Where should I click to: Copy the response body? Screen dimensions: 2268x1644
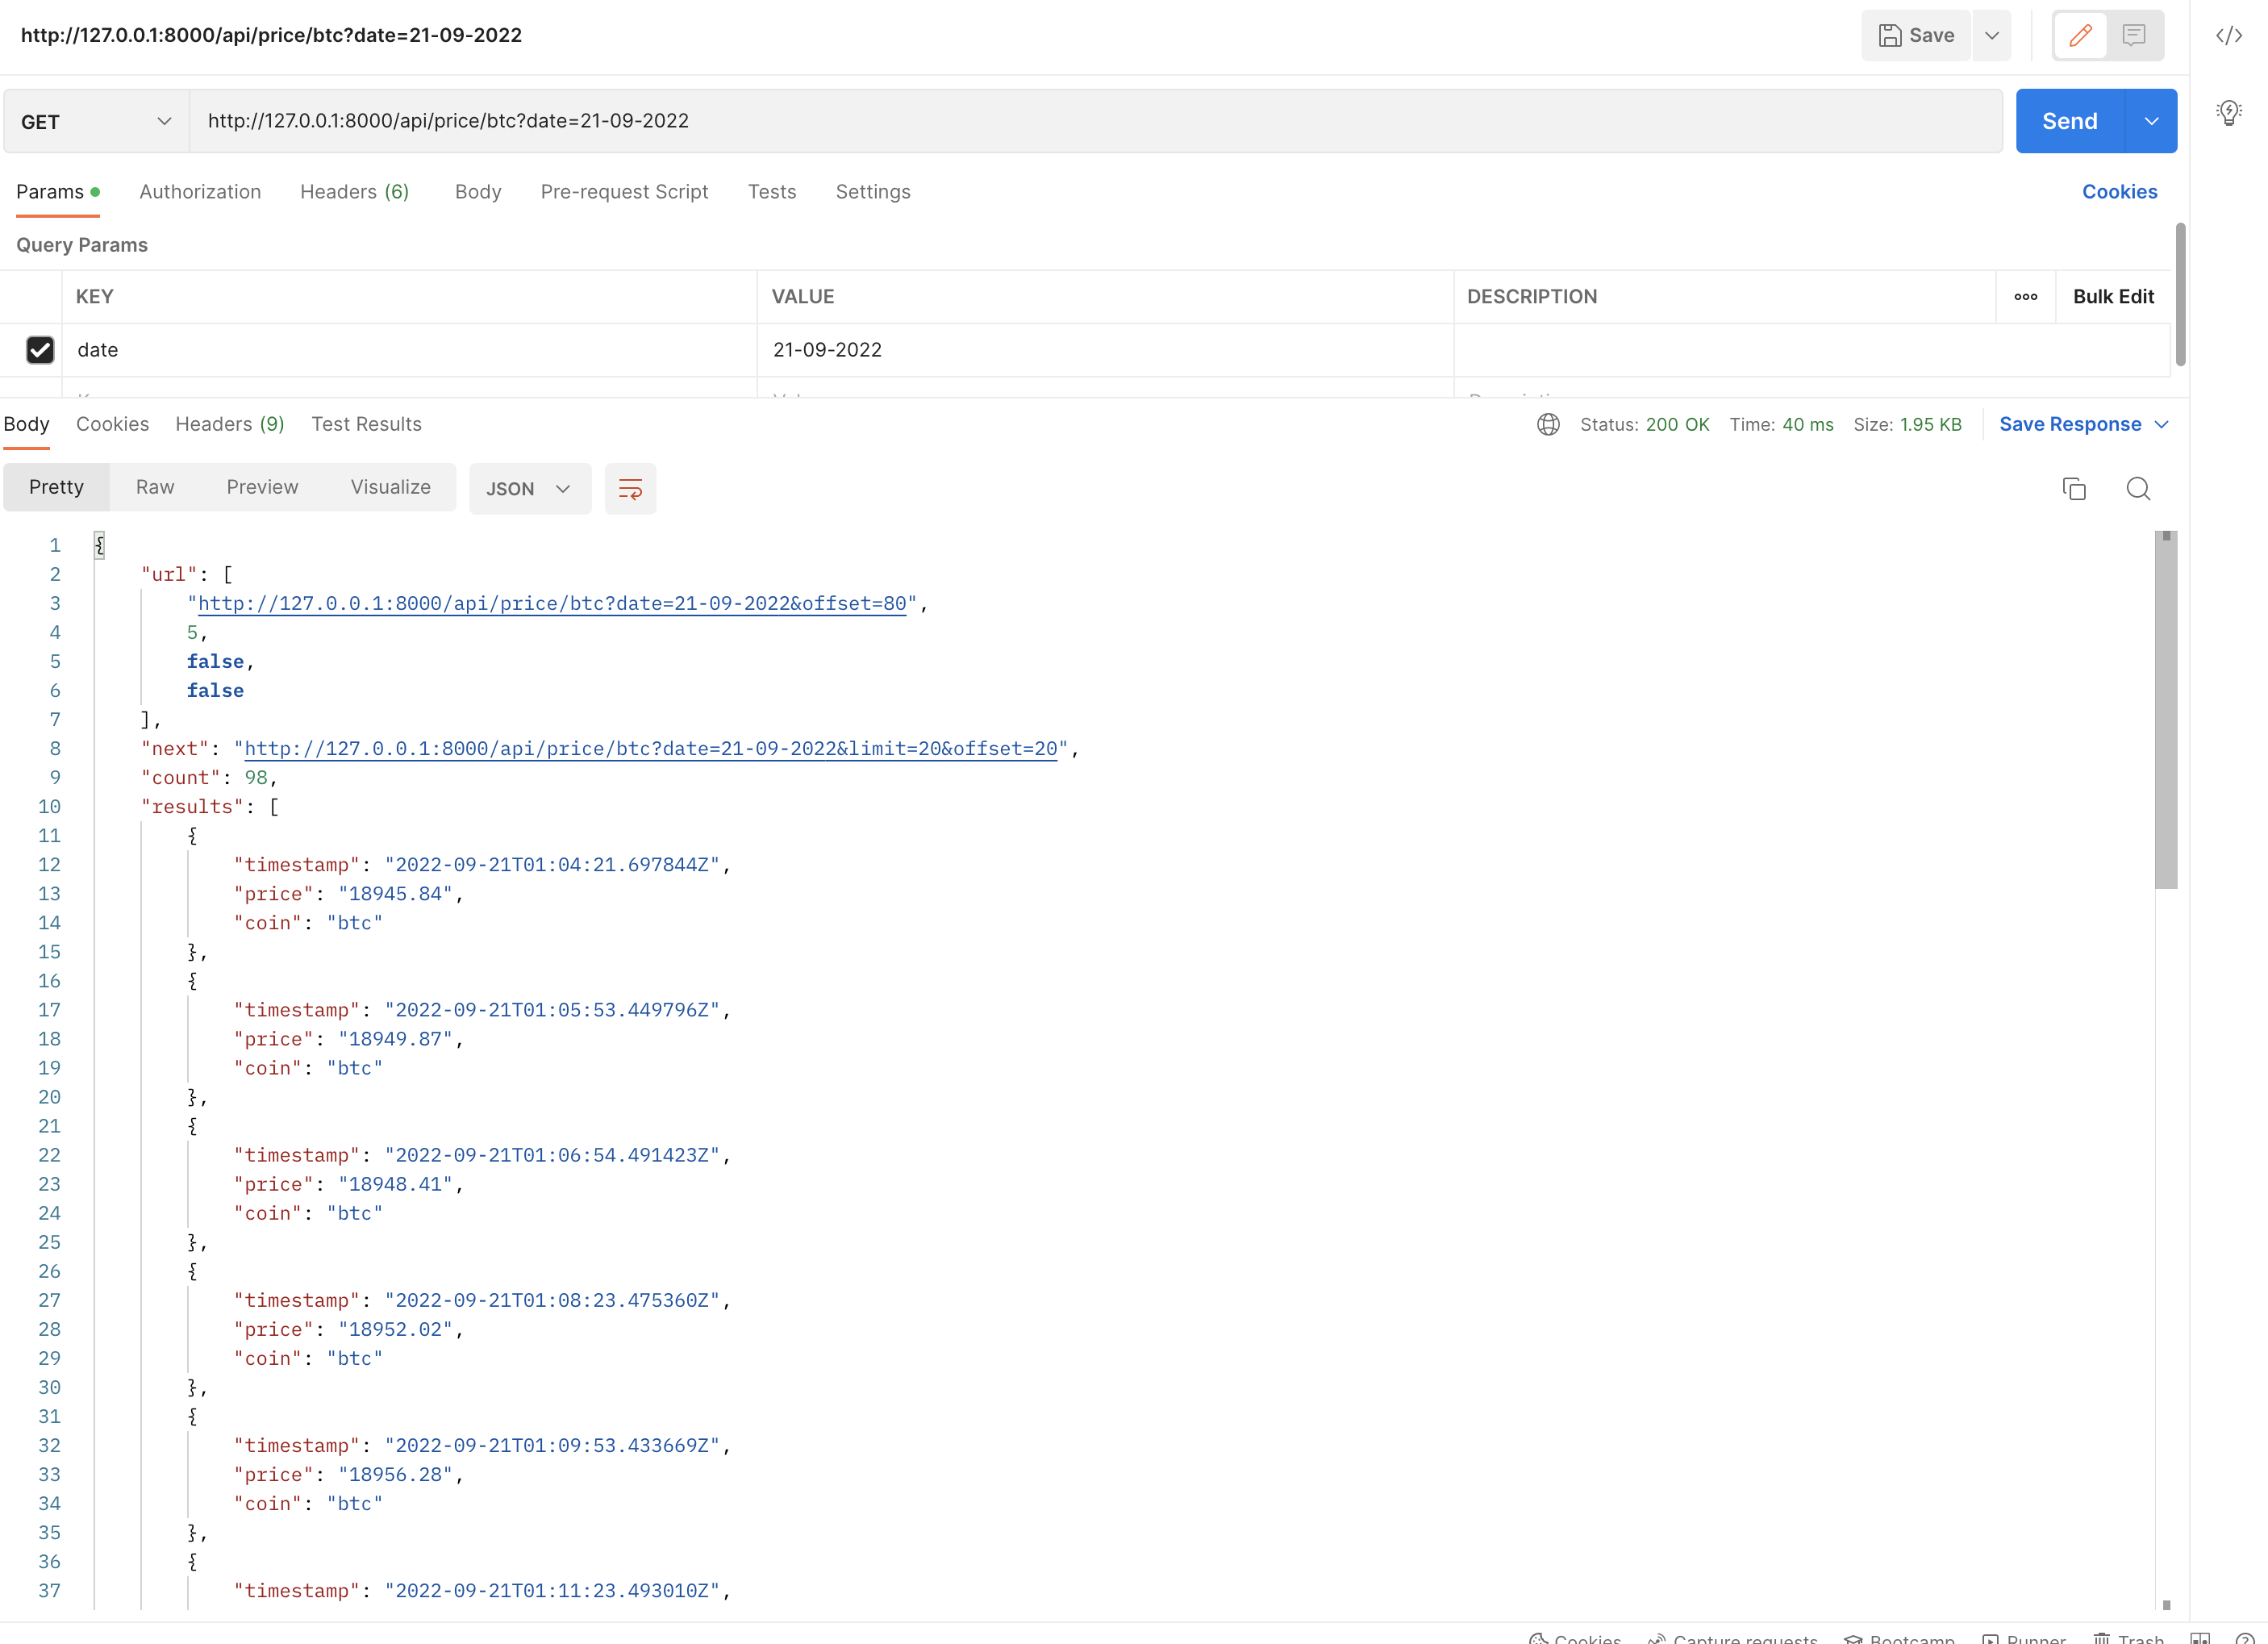(2074, 488)
